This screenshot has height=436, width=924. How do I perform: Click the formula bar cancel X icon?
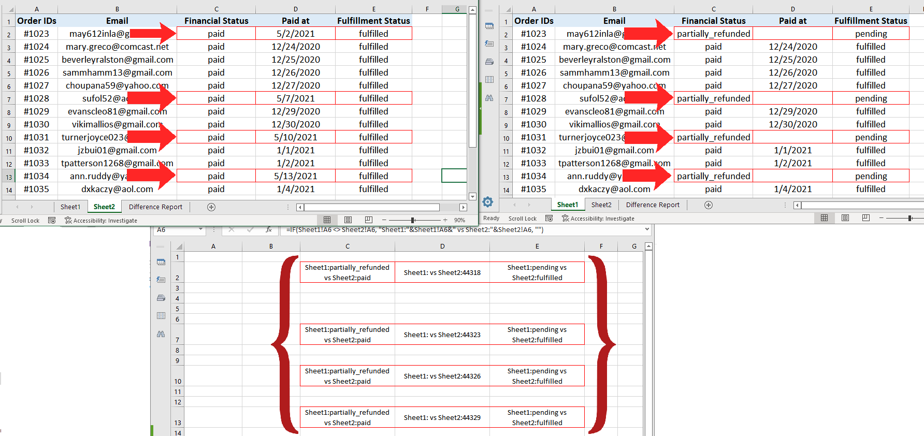(x=232, y=230)
